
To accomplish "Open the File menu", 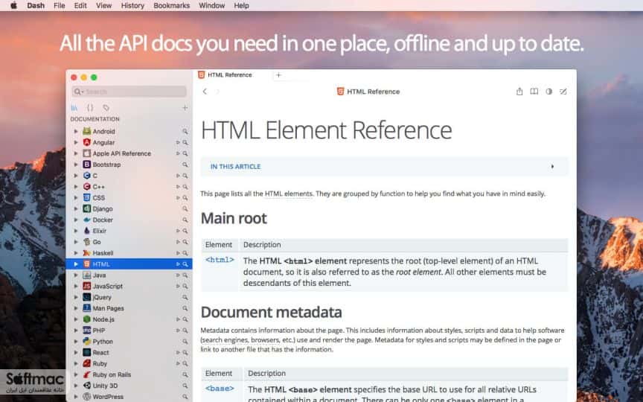I will point(60,5).
